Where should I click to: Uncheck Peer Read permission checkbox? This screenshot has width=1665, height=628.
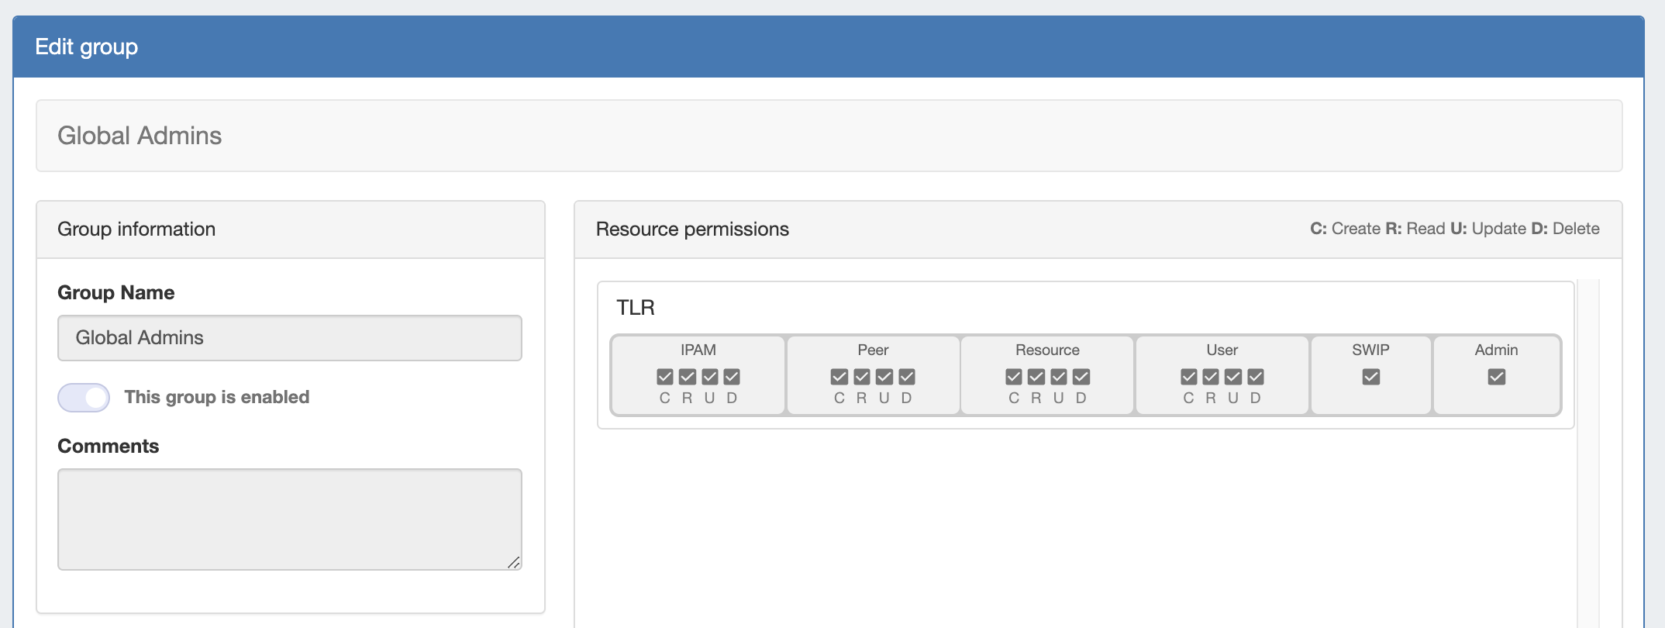click(x=861, y=377)
